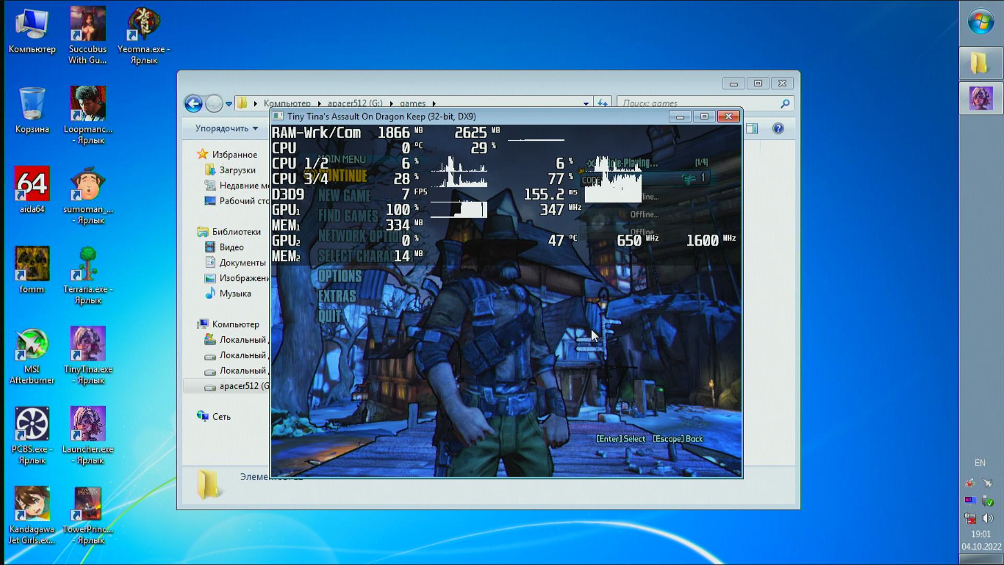Open the Упорядочить dropdown menu
This screenshot has width=1004, height=565.
[x=226, y=129]
